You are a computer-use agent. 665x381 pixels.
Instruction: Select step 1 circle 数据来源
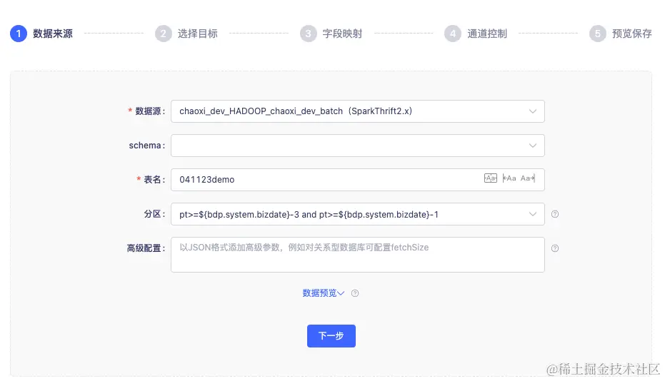19,34
